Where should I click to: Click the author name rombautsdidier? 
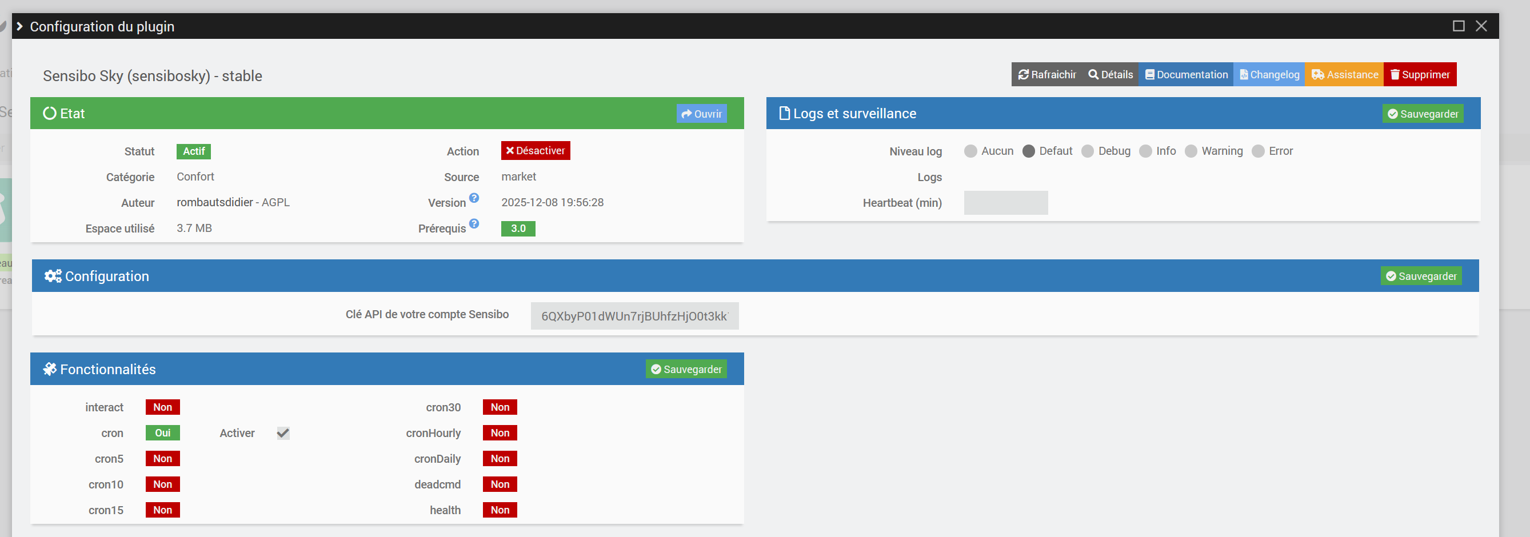tap(215, 202)
